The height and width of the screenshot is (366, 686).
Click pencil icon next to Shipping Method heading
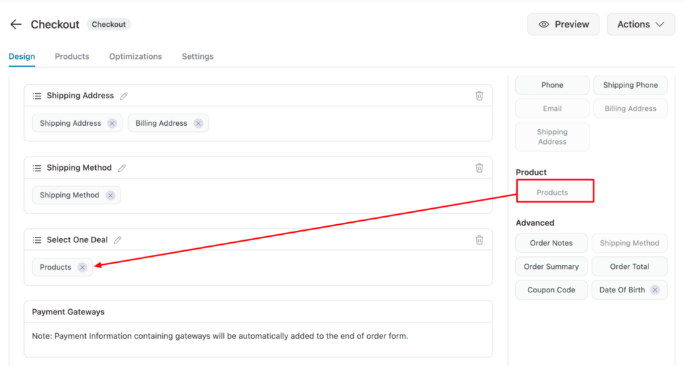tap(122, 168)
